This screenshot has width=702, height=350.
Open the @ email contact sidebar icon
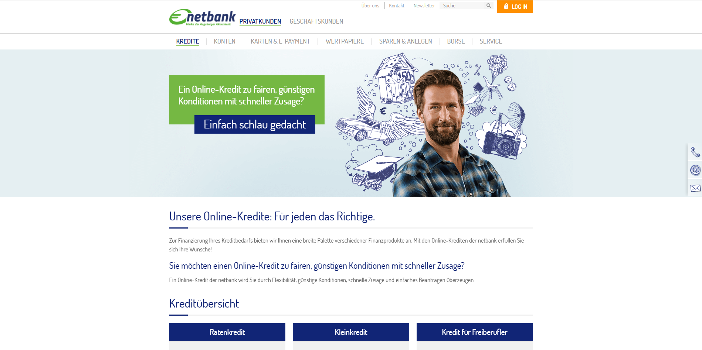[x=695, y=170]
